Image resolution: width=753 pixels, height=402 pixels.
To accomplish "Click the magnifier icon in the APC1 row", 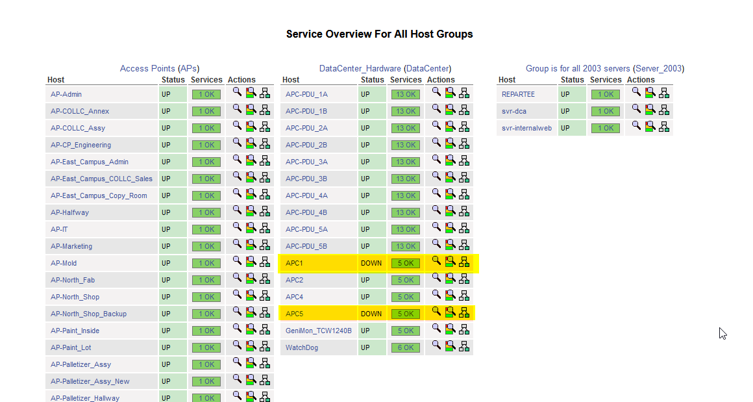I will (436, 260).
